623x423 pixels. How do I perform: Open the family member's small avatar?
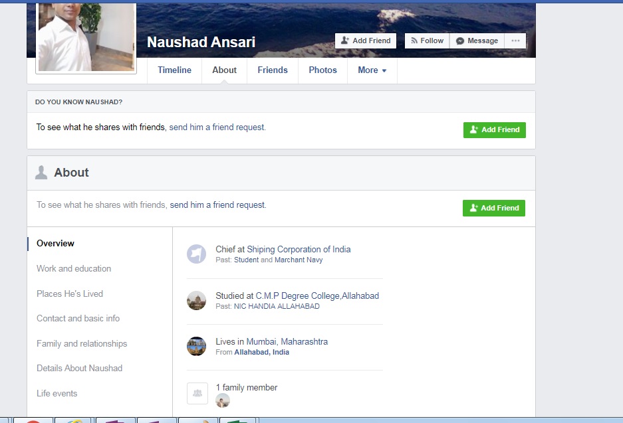click(223, 401)
